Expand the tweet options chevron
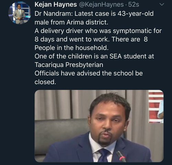This screenshot has width=172, height=165. (162, 4)
